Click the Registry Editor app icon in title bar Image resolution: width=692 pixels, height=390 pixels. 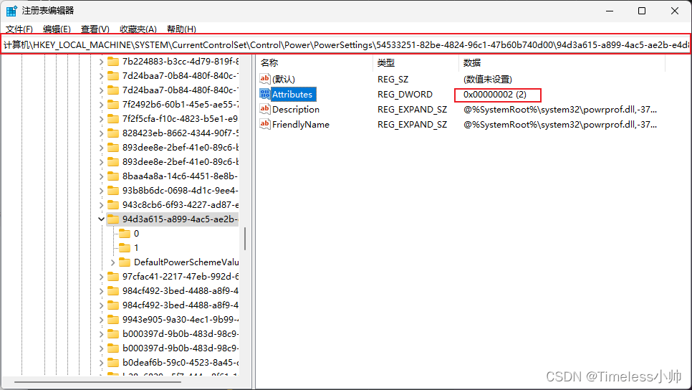click(x=11, y=11)
